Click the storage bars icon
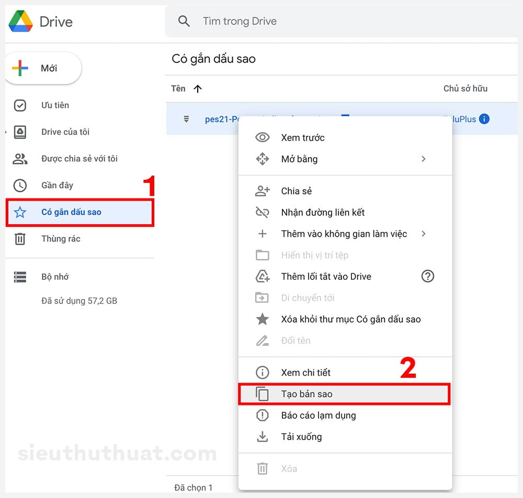Image resolution: width=523 pixels, height=498 pixels. [20, 276]
